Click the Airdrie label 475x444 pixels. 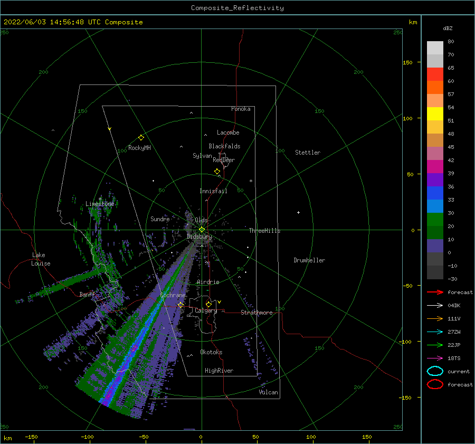pyautogui.click(x=208, y=282)
